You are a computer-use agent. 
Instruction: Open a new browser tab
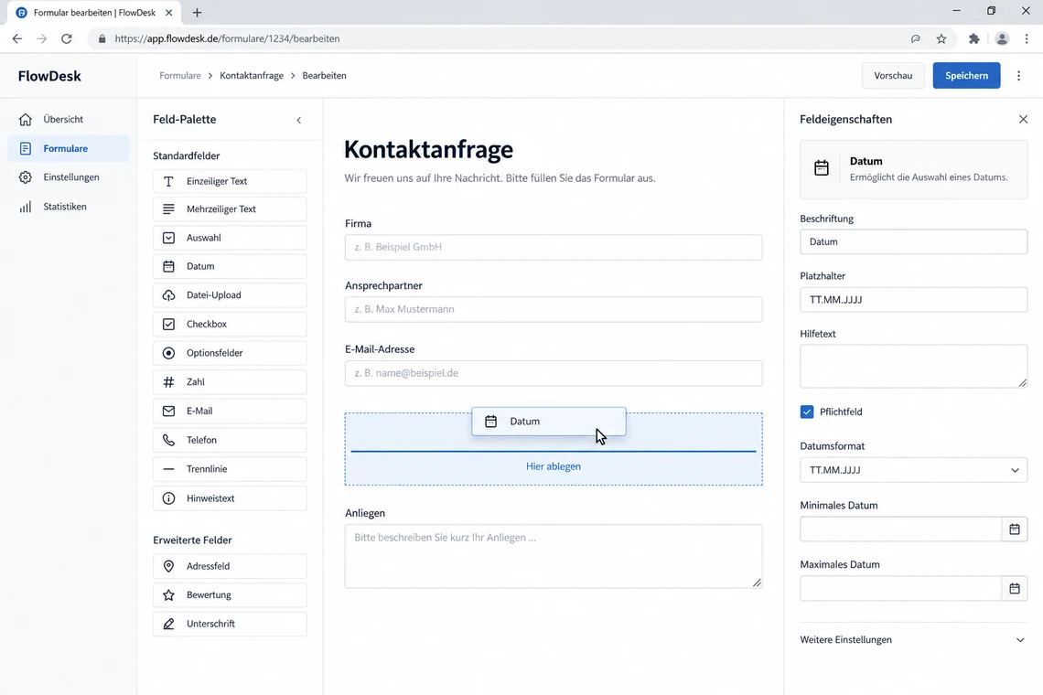(x=197, y=13)
